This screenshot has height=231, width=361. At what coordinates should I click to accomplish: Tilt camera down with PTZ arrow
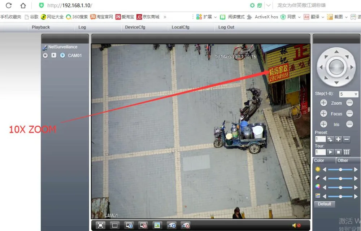[336, 83]
